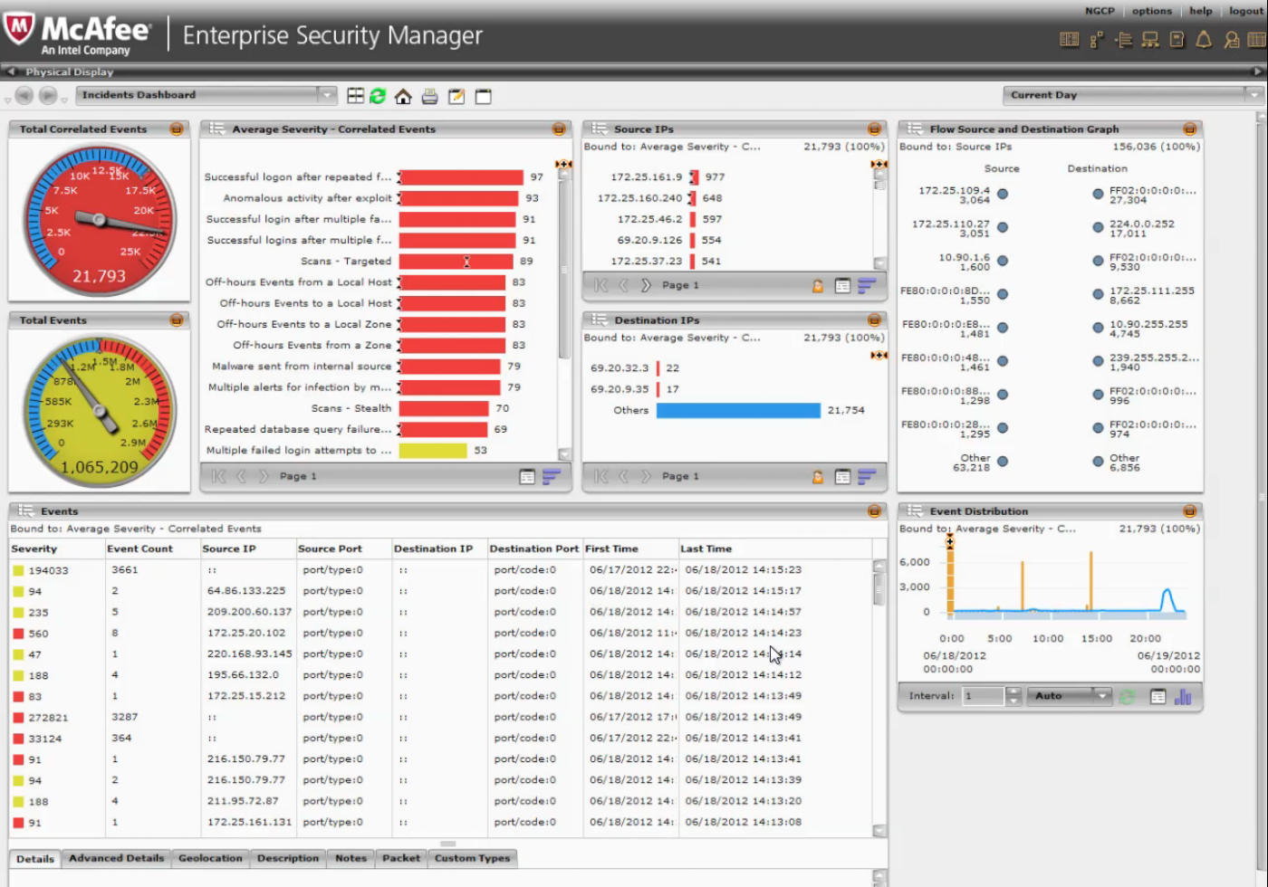Open the Packet tab
This screenshot has width=1268, height=887.
401,858
